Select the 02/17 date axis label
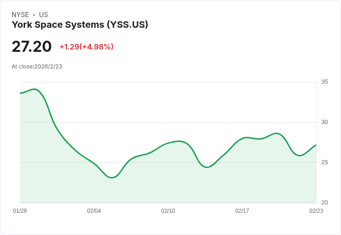341x235 pixels. pos(242,211)
